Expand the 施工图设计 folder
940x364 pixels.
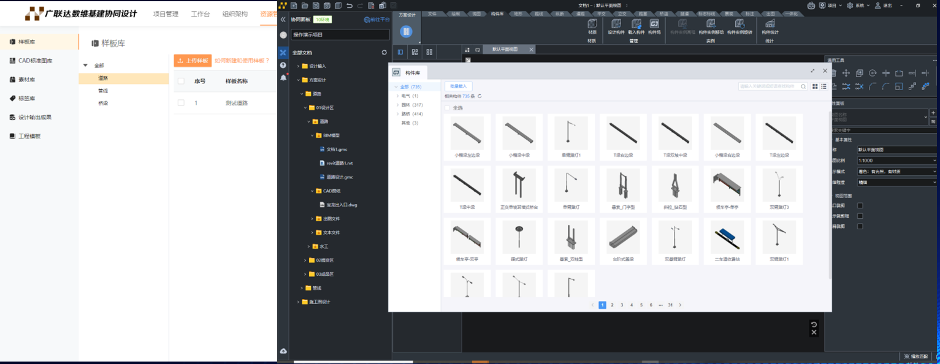[298, 302]
